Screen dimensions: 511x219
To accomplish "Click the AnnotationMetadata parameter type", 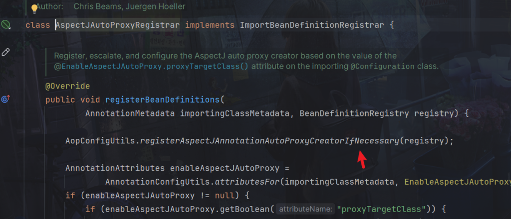I will [x=130, y=113].
